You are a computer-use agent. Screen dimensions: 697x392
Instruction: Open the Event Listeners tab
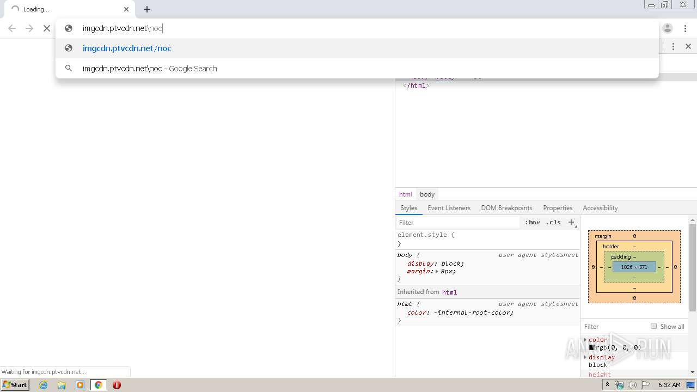click(449, 208)
